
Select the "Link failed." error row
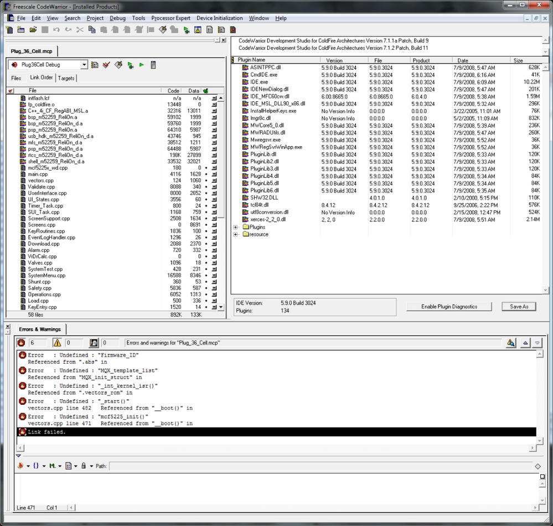point(277,432)
